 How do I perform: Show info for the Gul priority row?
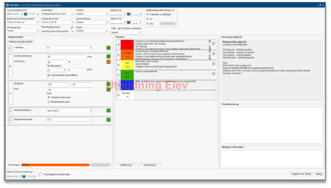(x=213, y=64)
